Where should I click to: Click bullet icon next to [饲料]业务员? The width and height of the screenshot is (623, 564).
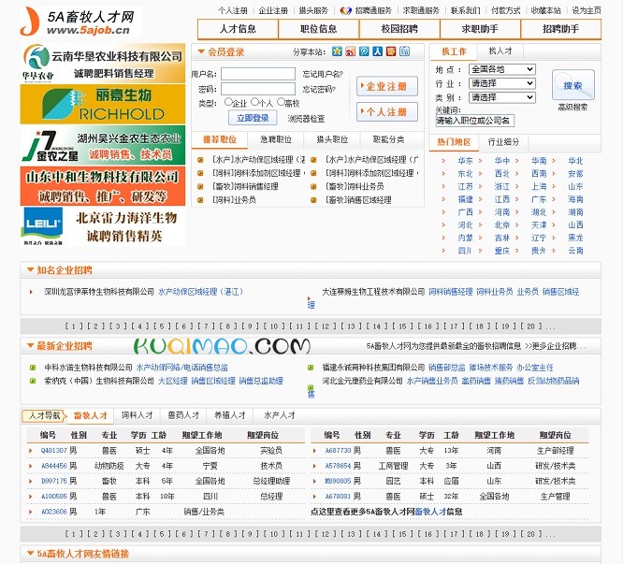(200, 200)
